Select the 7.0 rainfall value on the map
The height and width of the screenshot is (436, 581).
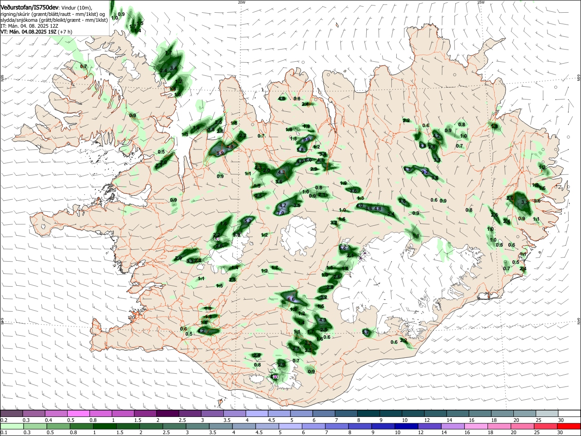click(x=281, y=213)
